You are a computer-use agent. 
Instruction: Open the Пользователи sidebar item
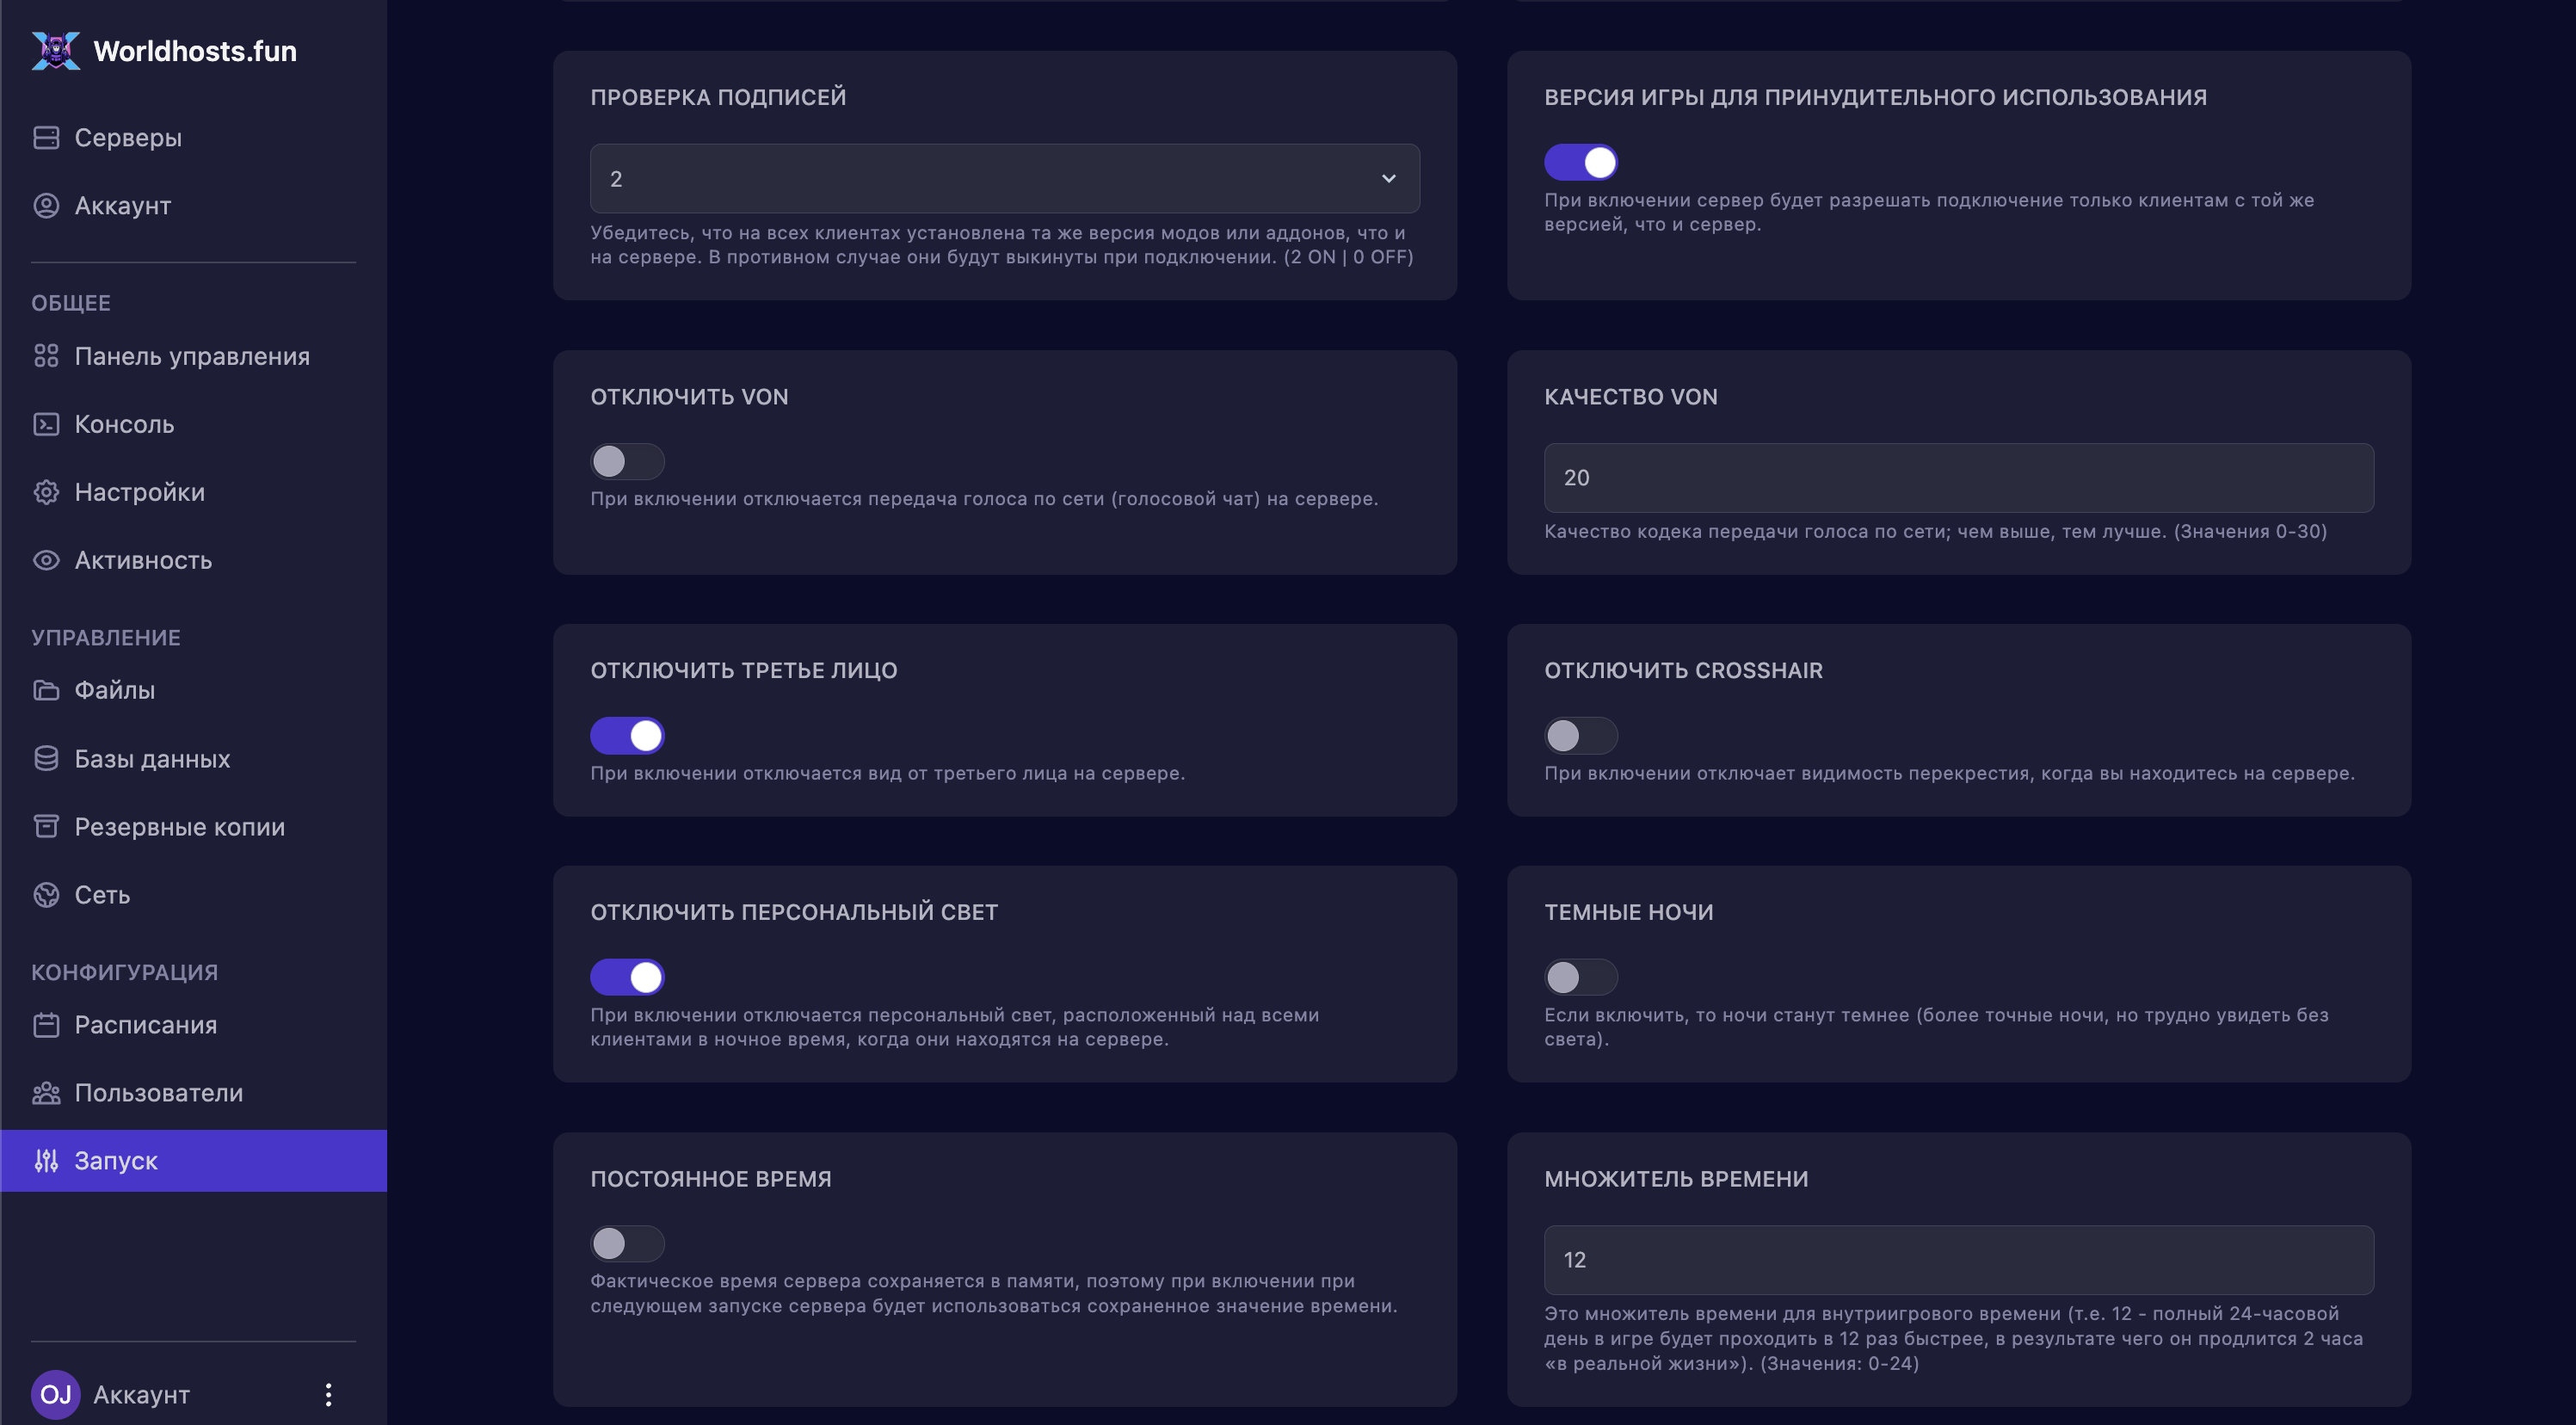pos(158,1093)
